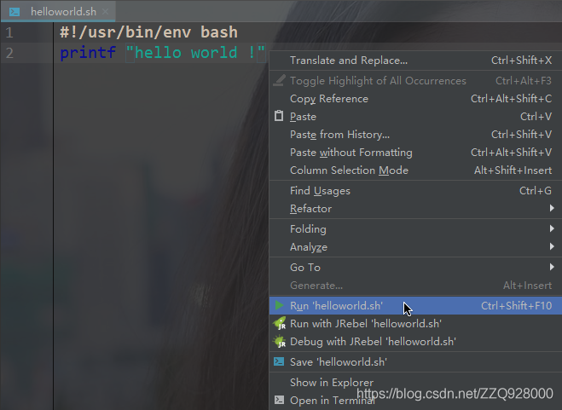Expand the Go To submenu
Image resolution: width=562 pixels, height=410 pixels.
pyautogui.click(x=305, y=268)
